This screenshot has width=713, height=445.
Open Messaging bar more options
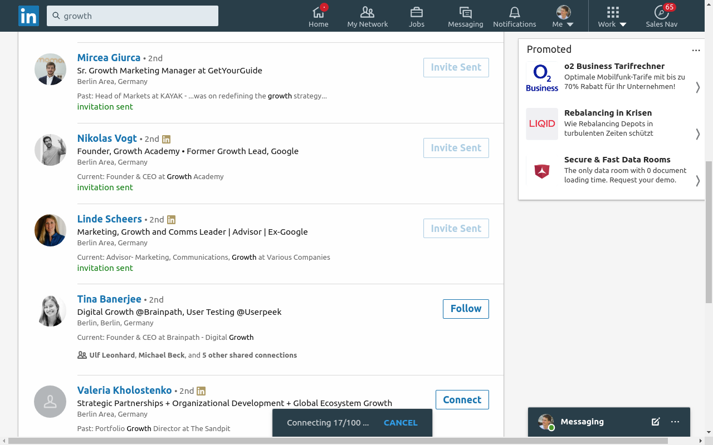coord(675,422)
